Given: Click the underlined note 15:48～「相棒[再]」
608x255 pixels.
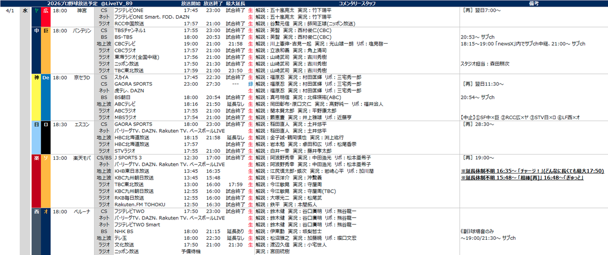Looking at the screenshot, I should pyautogui.click(x=523, y=178).
